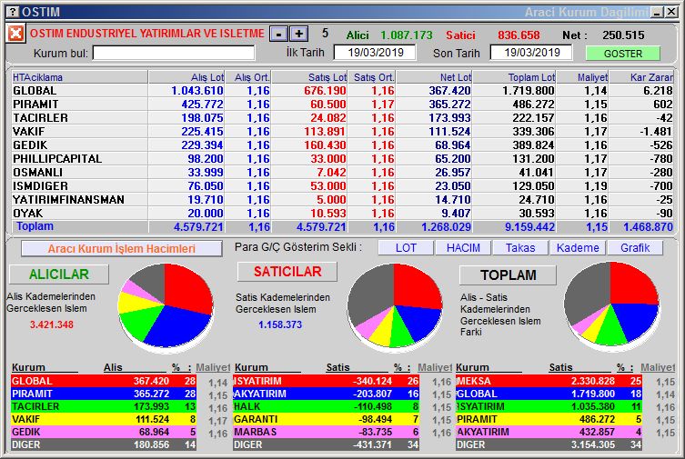
Task: Sort by Satış Lot column header
Action: click(309, 77)
